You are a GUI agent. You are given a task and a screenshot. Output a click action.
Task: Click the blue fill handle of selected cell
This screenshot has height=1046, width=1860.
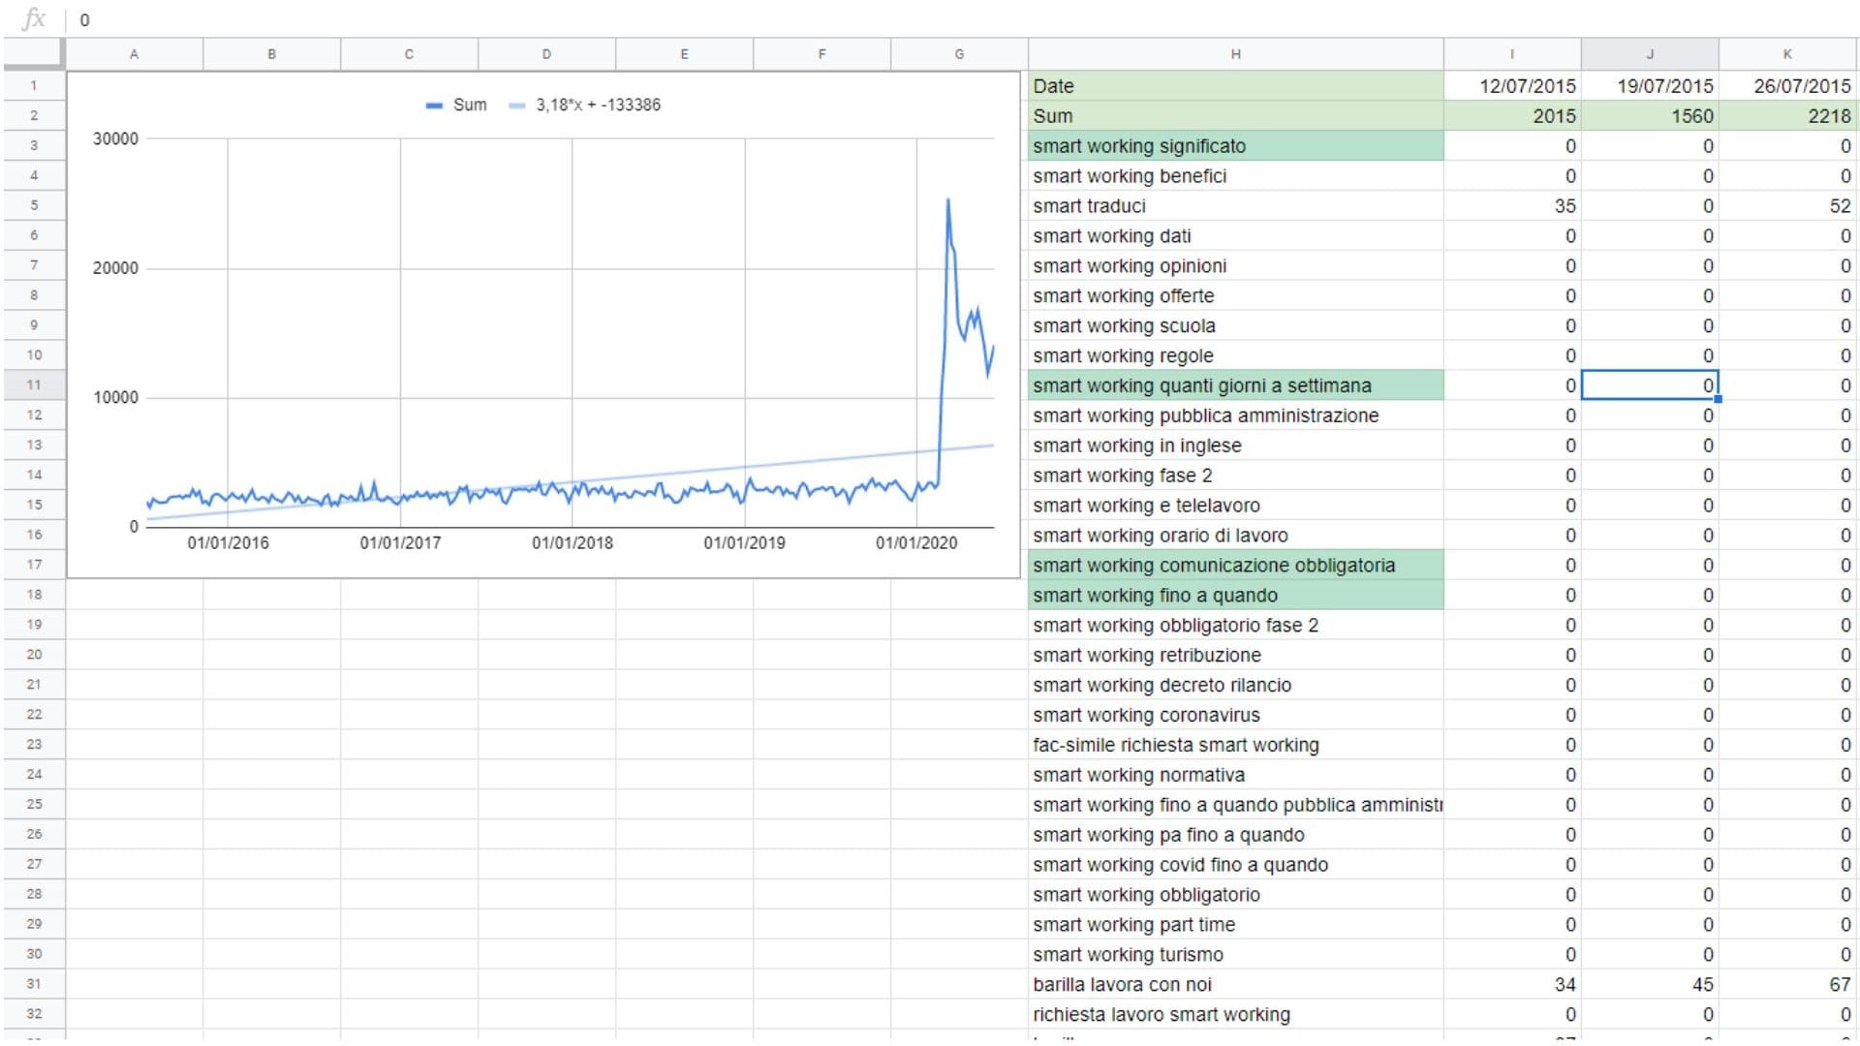(1718, 399)
